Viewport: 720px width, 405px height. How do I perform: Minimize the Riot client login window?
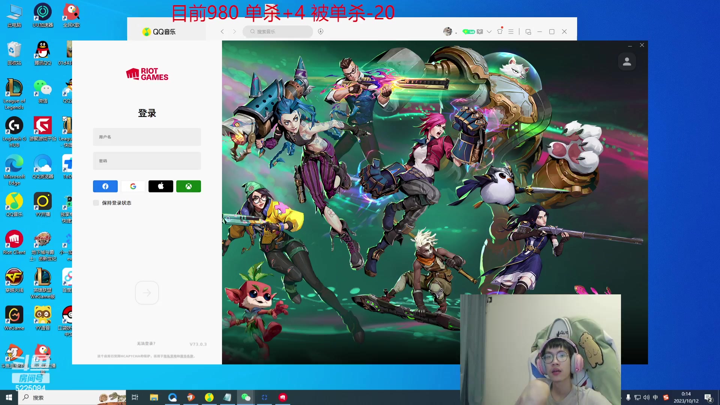(x=630, y=45)
